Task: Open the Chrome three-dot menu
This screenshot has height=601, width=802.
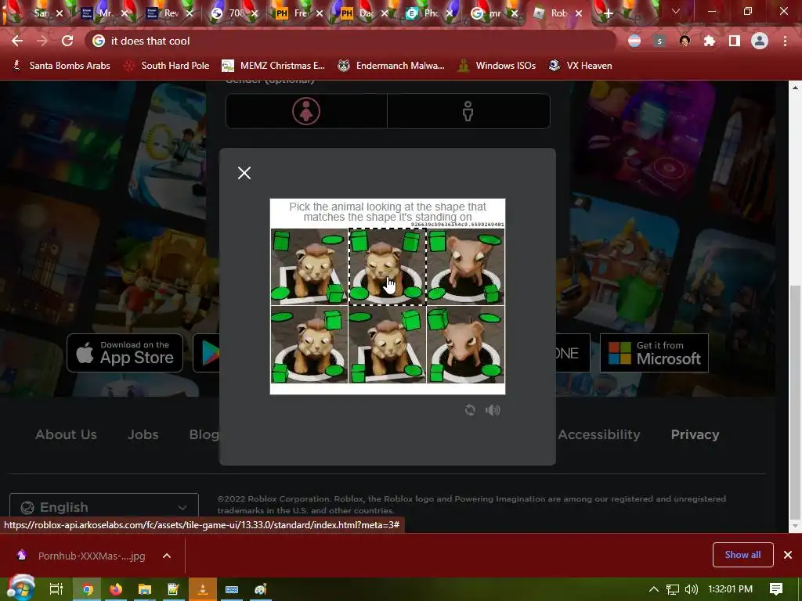Action: [785, 41]
